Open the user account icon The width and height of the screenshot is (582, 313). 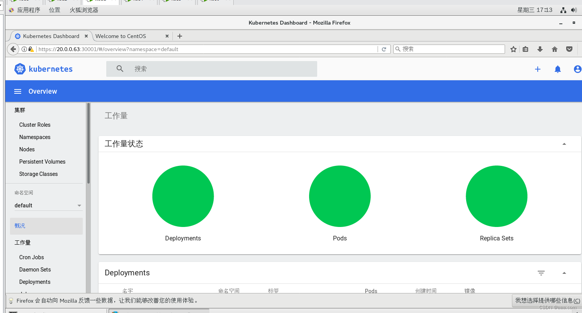577,69
